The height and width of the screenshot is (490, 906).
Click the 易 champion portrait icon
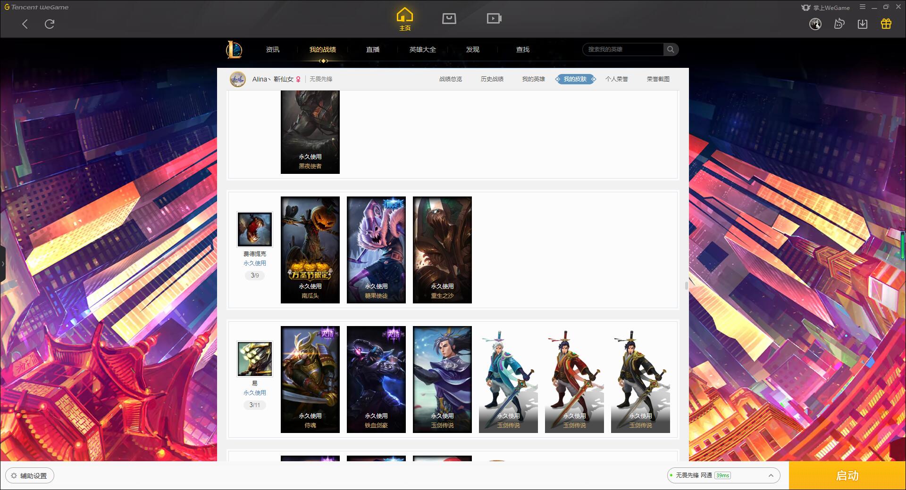[255, 359]
